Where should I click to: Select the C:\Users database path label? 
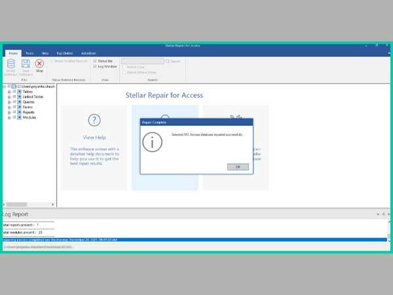[x=36, y=87]
